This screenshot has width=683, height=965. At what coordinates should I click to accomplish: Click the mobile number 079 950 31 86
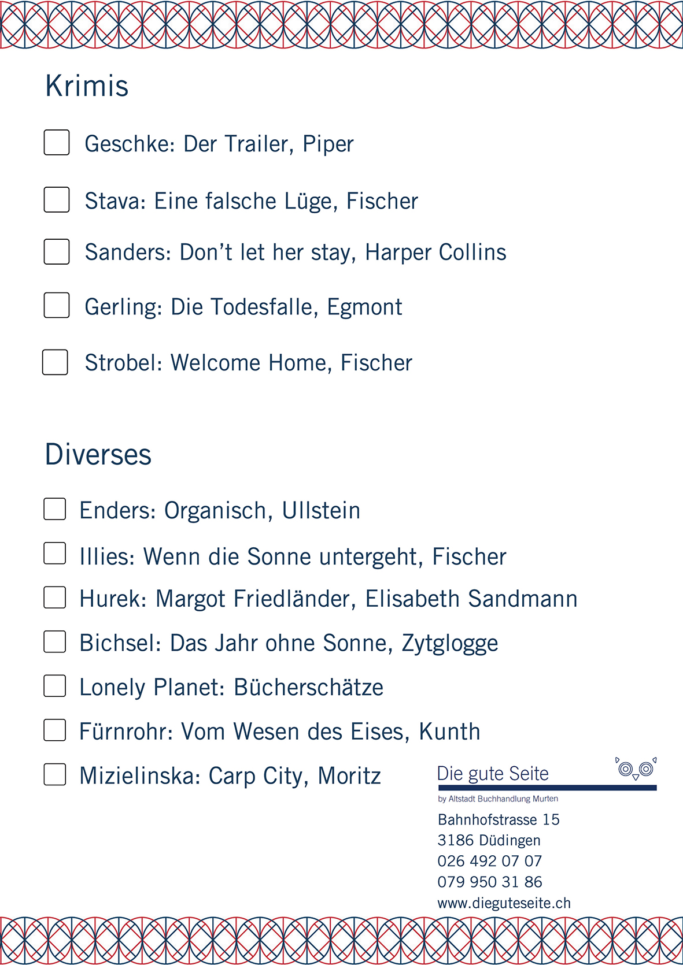489,882
